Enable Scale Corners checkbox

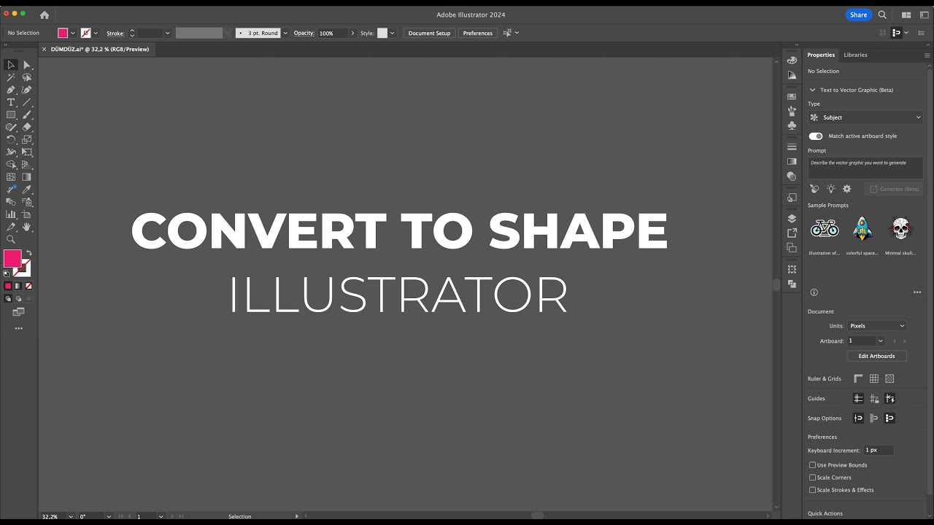pyautogui.click(x=812, y=478)
